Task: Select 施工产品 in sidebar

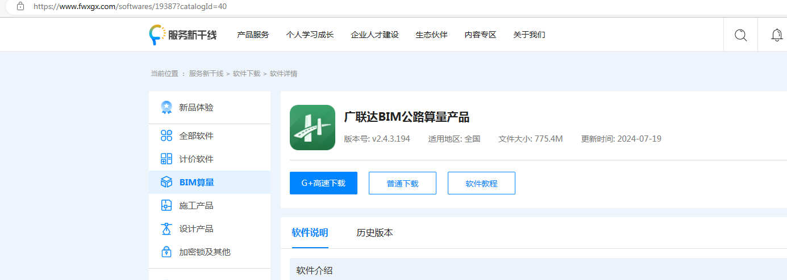Action: [x=210, y=206]
